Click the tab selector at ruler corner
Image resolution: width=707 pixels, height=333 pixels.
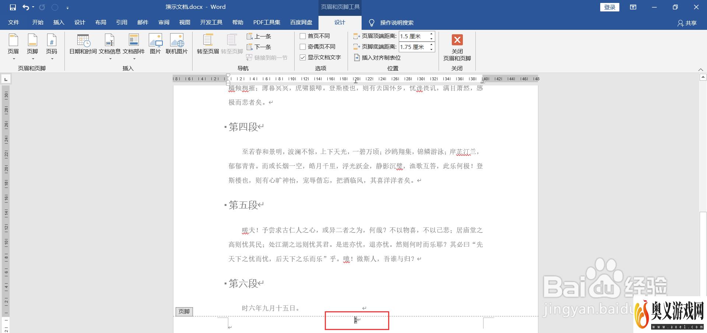click(x=6, y=79)
